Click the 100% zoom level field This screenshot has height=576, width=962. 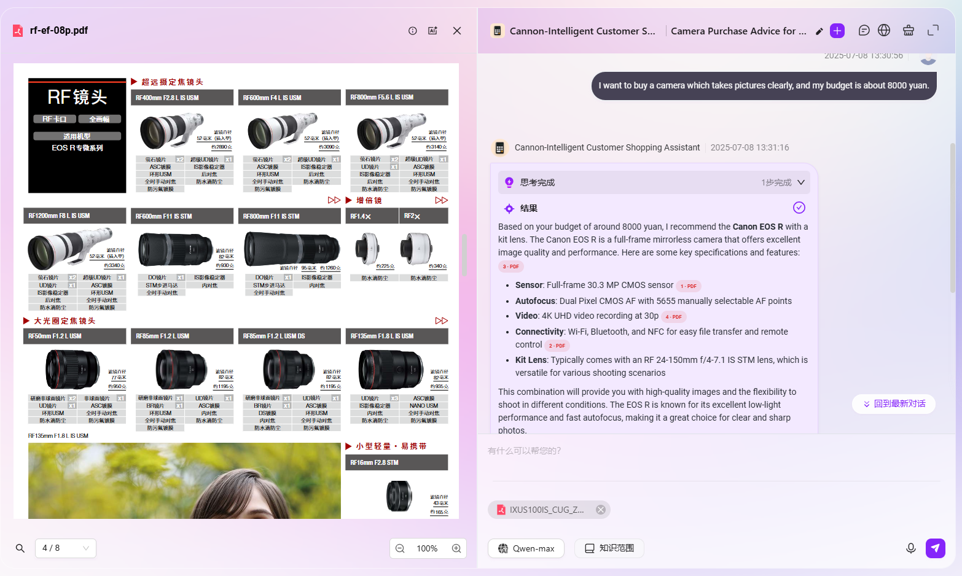click(427, 548)
